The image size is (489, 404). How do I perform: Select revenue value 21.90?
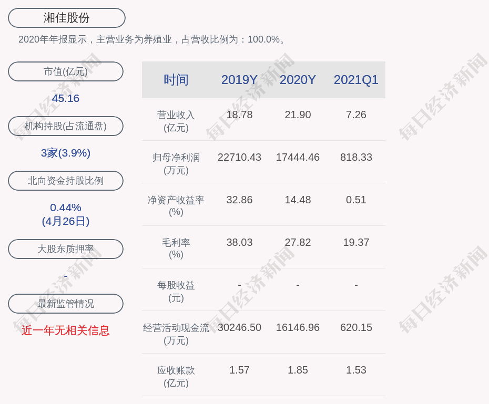298,115
